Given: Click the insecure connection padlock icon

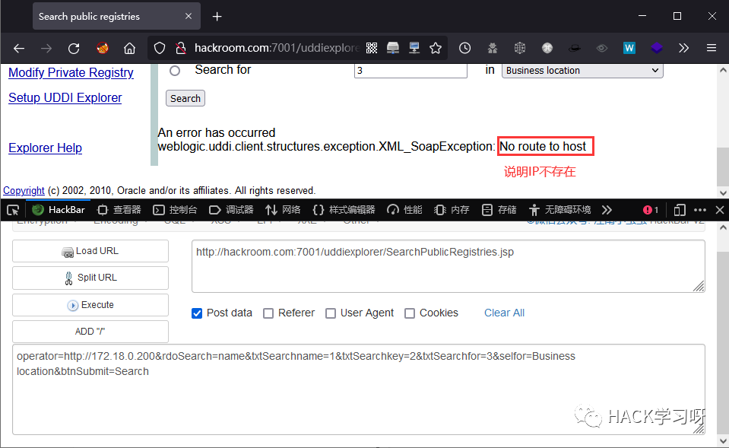Looking at the screenshot, I should click(x=181, y=48).
